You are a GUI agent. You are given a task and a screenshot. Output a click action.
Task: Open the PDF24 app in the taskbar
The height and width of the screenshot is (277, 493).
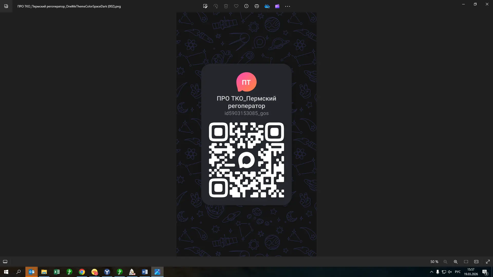click(x=132, y=272)
